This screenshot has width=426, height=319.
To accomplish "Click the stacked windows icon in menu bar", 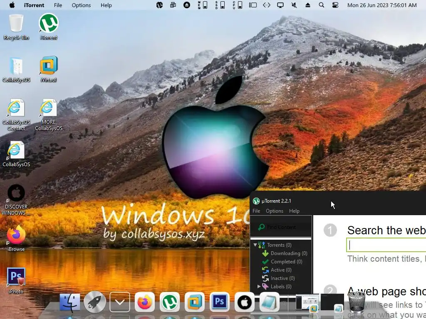I will click(173, 5).
